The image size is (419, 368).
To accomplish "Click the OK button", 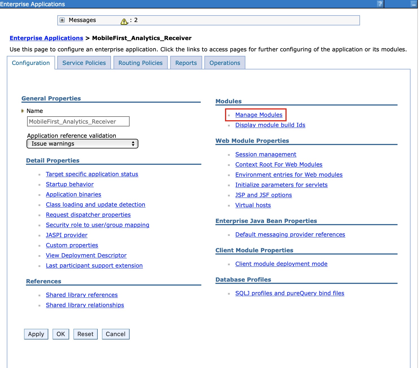I will point(61,334).
